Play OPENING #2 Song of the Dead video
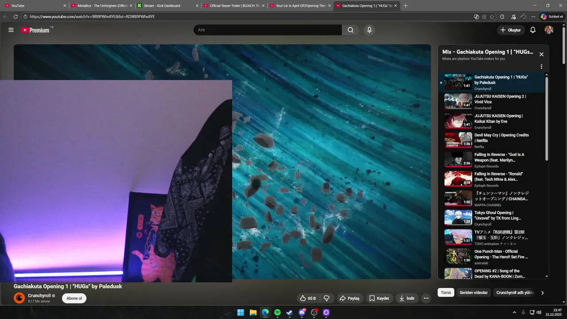The width and height of the screenshot is (567, 319). 492,273
